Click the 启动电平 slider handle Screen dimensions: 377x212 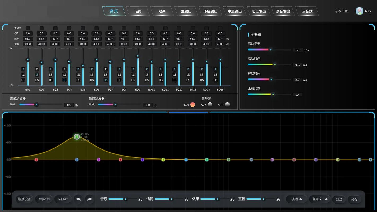pyautogui.click(x=270, y=50)
